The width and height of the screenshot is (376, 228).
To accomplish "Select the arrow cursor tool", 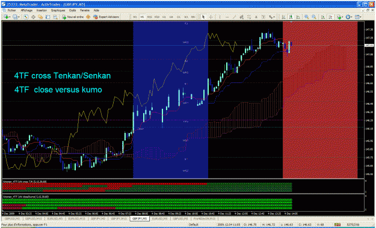I will pos(203,17).
